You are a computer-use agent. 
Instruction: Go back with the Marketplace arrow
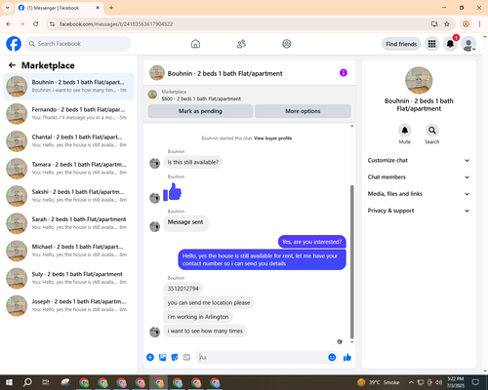click(x=12, y=65)
